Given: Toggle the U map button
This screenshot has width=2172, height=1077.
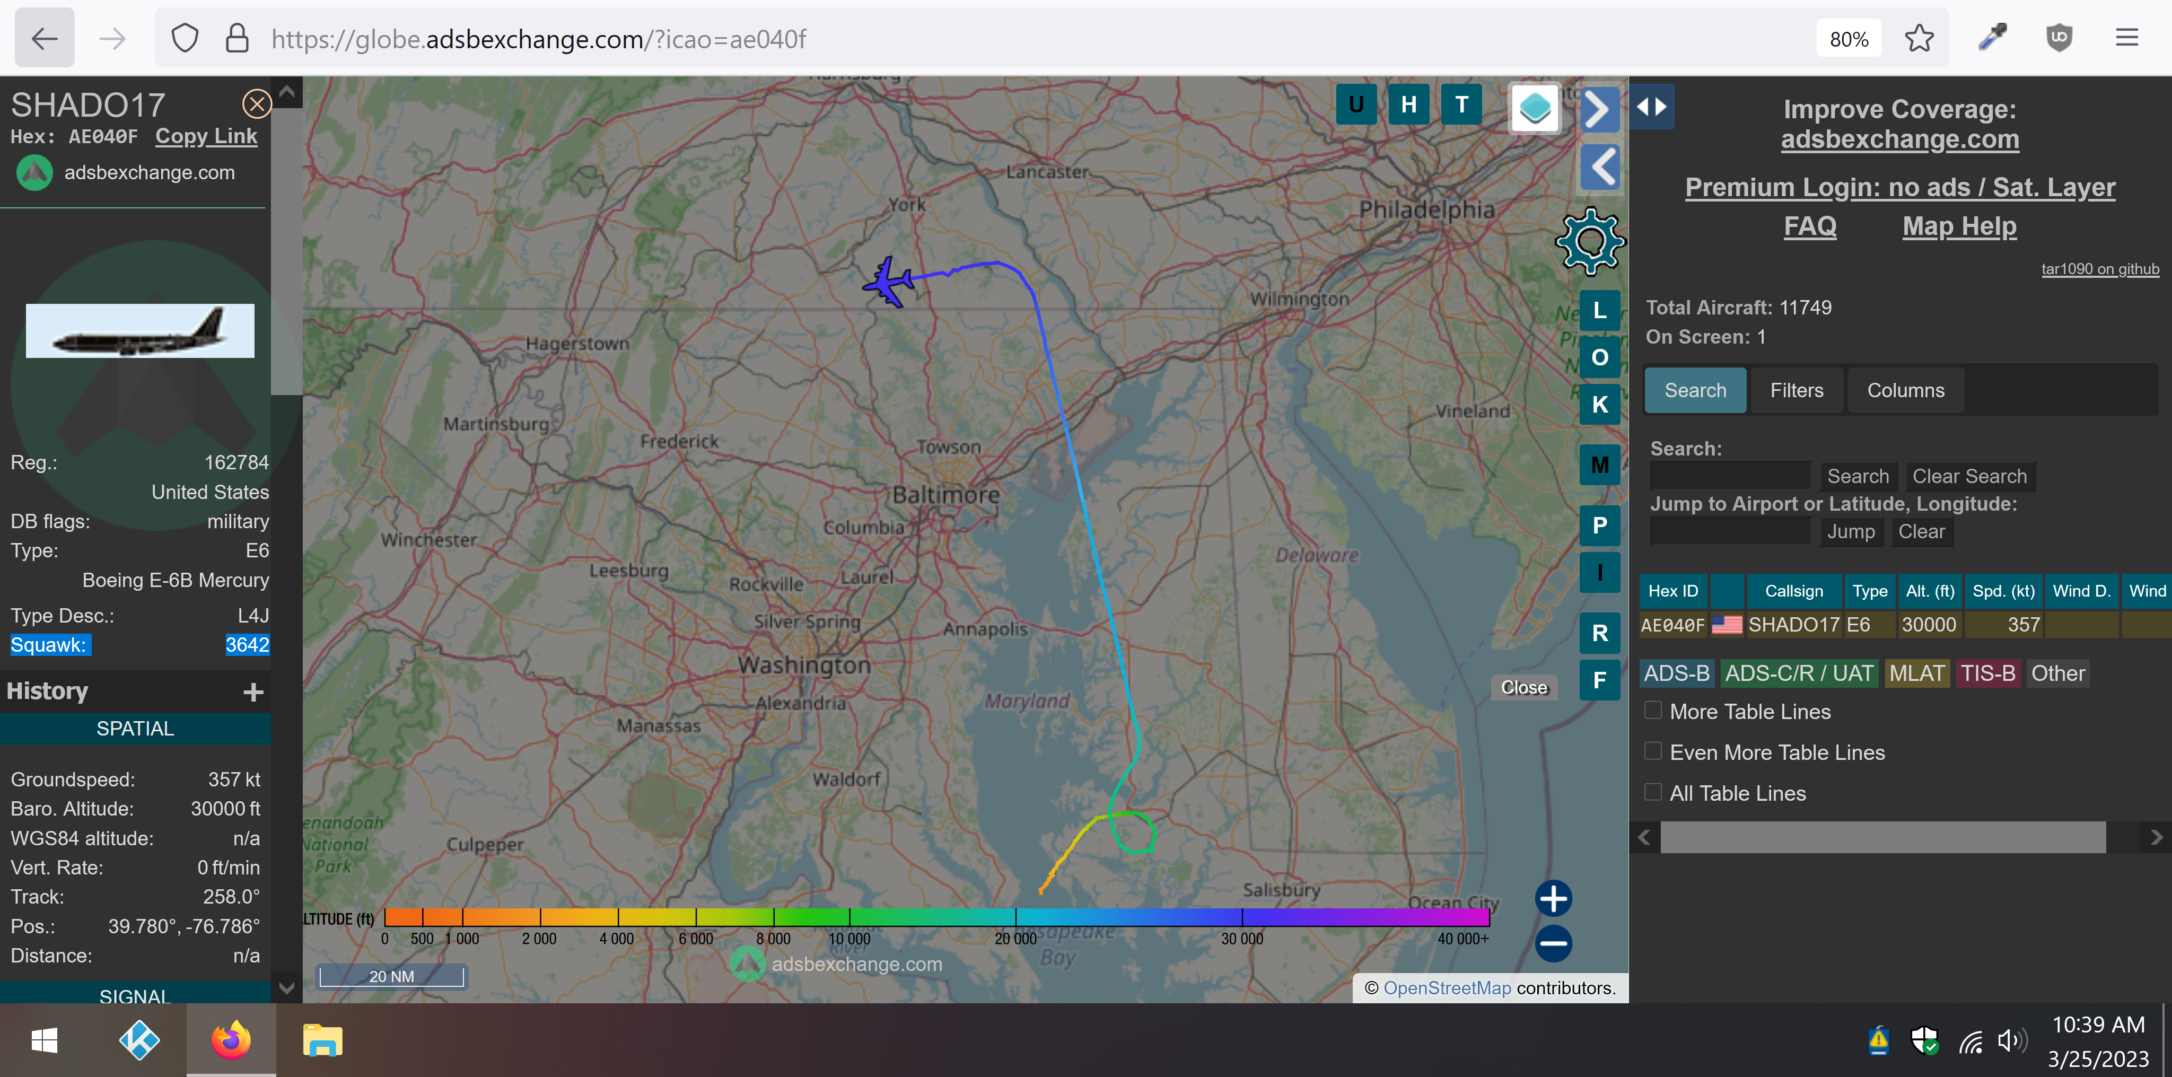Looking at the screenshot, I should (x=1356, y=104).
